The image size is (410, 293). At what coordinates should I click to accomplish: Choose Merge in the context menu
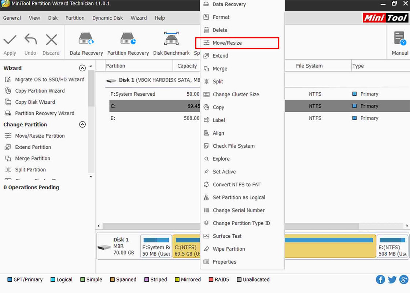[x=242, y=68]
